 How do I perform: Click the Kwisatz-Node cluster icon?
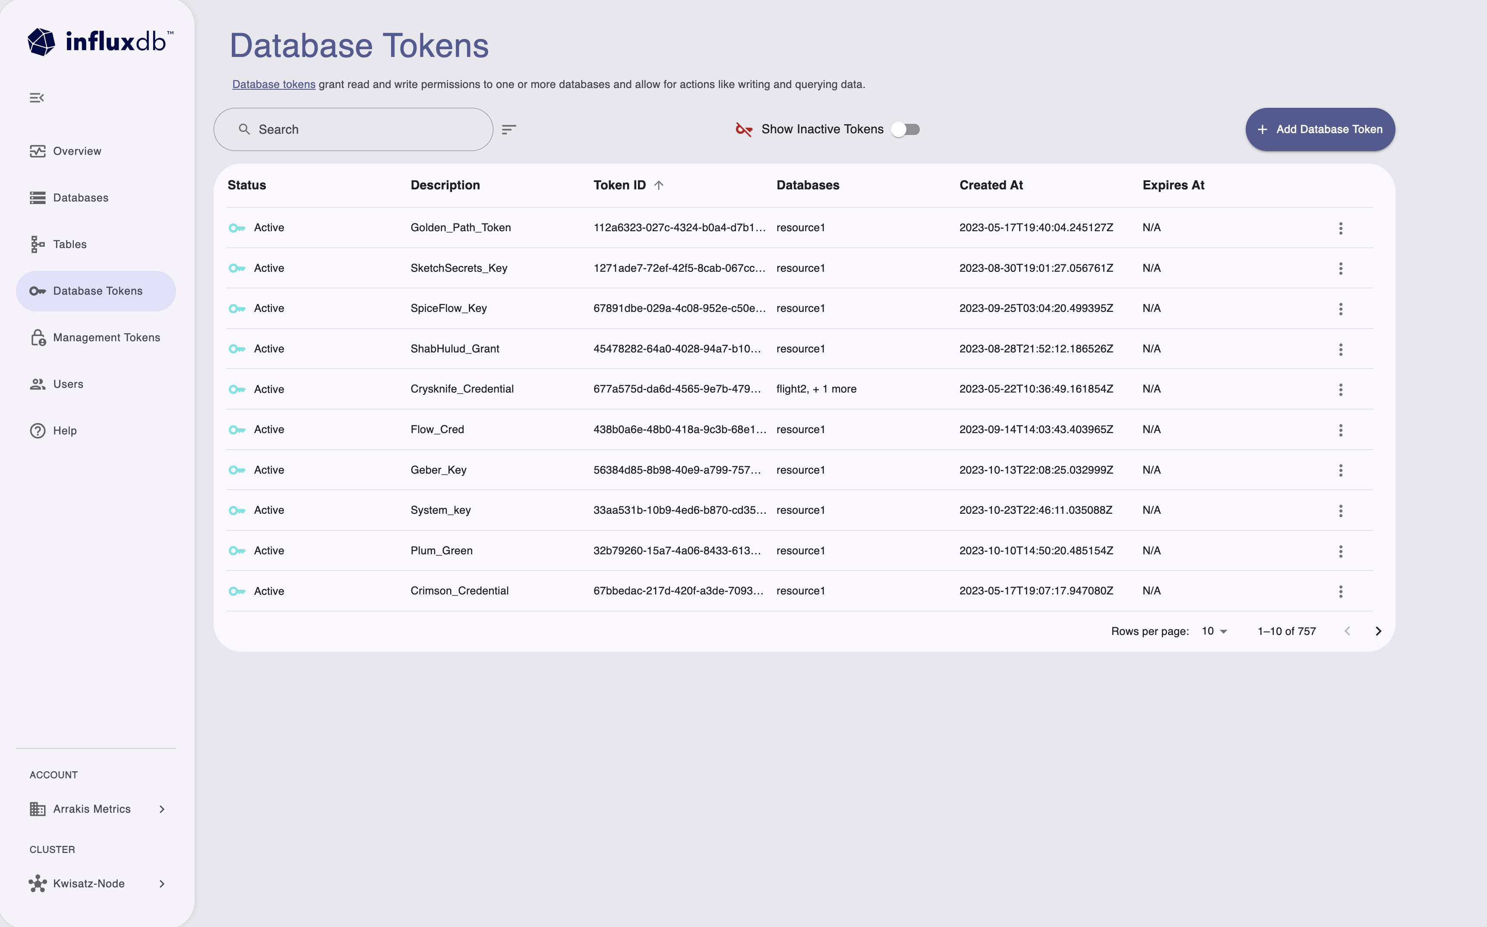point(38,883)
